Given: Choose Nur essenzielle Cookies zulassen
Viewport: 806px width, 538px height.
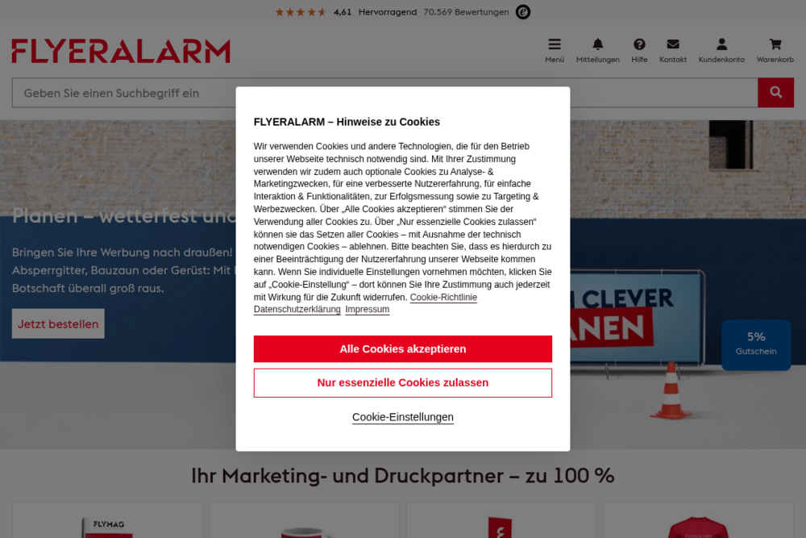Looking at the screenshot, I should (x=402, y=382).
